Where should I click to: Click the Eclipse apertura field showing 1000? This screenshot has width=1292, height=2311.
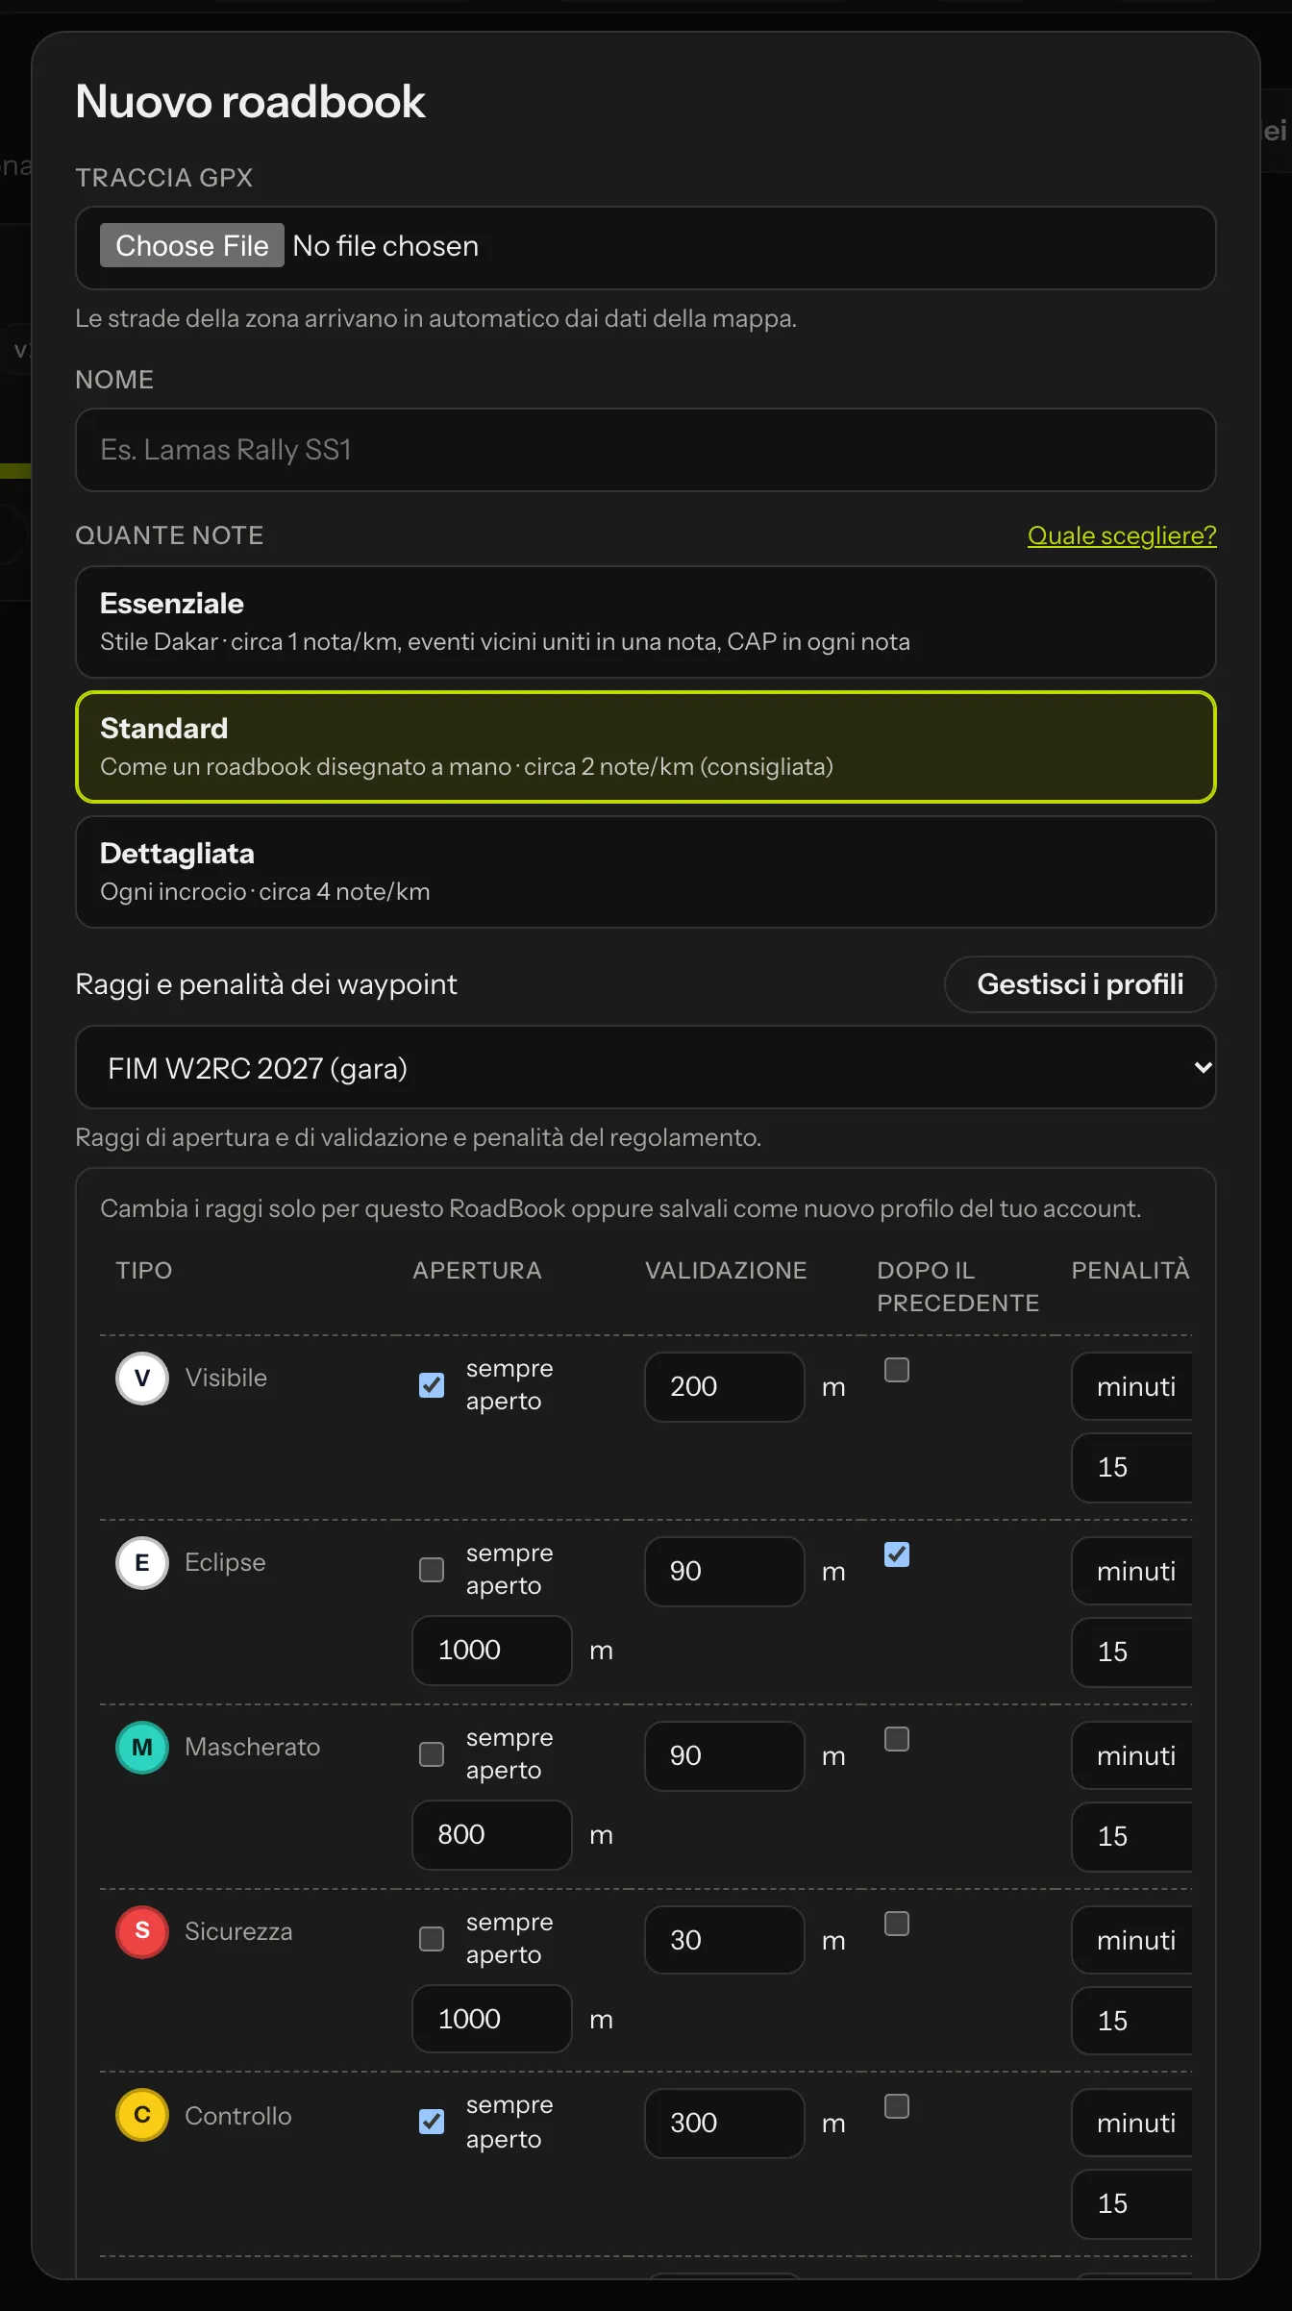[492, 1650]
